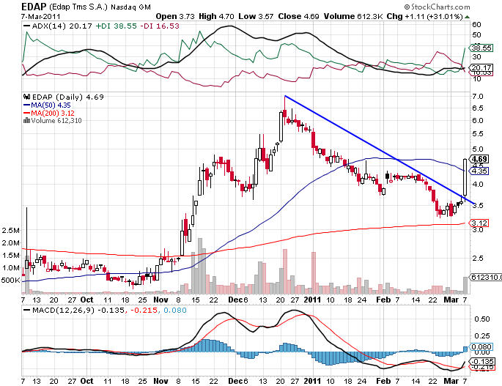The image size is (502, 386).
Task: Click the green 38.55 value flag on ADX axis
Action: pos(481,48)
